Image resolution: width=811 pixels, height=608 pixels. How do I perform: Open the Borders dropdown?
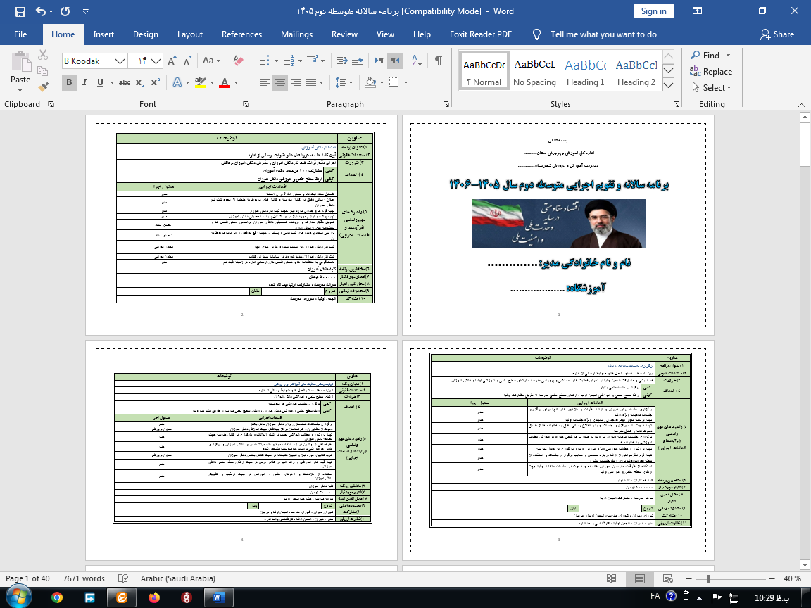point(405,82)
